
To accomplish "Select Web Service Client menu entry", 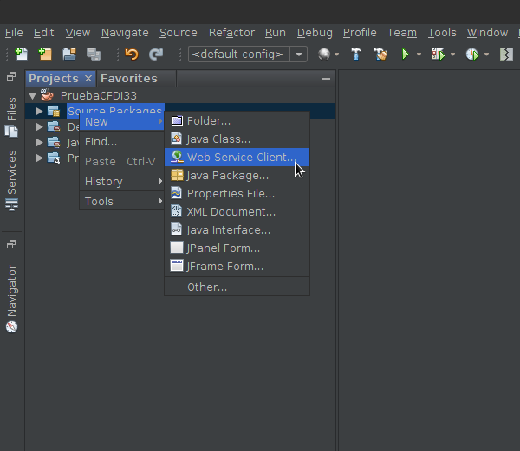I will click(240, 158).
